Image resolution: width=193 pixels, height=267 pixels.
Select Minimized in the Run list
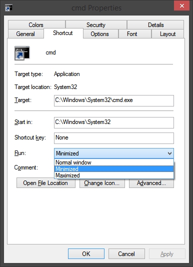(x=114, y=169)
